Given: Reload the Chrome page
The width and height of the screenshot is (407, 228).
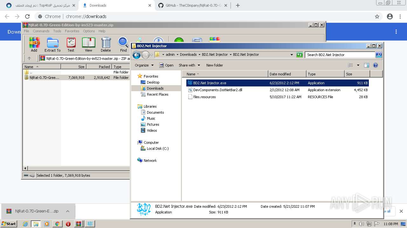Looking at the screenshot, I should 27,16.
